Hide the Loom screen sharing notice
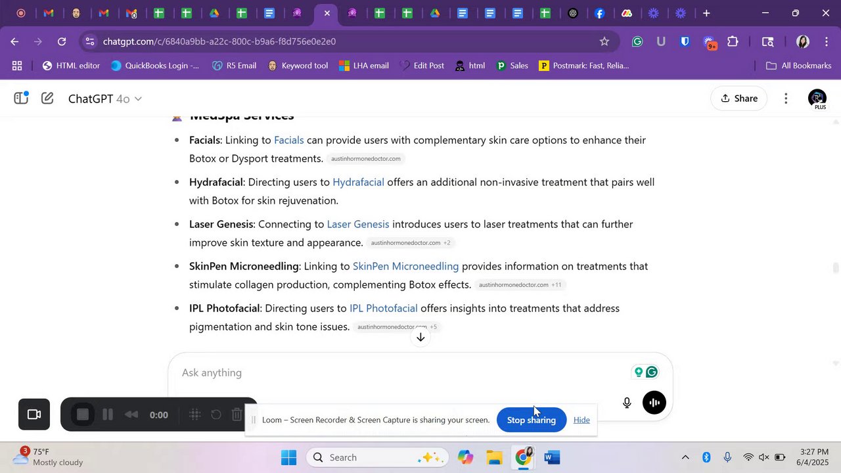Image resolution: width=841 pixels, height=473 pixels. (x=581, y=420)
